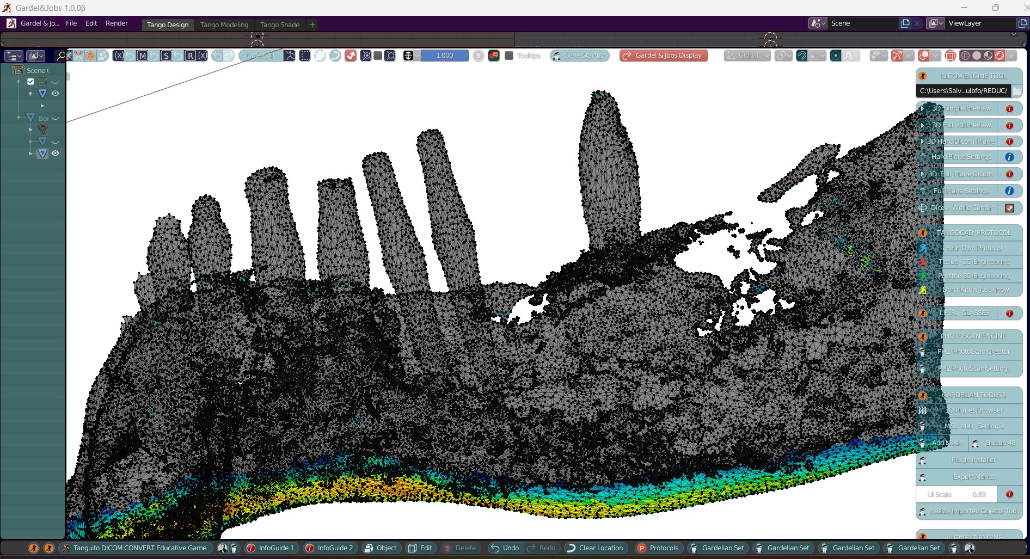Click the search magnifier in the outliner header
The width and height of the screenshot is (1030, 559).
(x=61, y=56)
